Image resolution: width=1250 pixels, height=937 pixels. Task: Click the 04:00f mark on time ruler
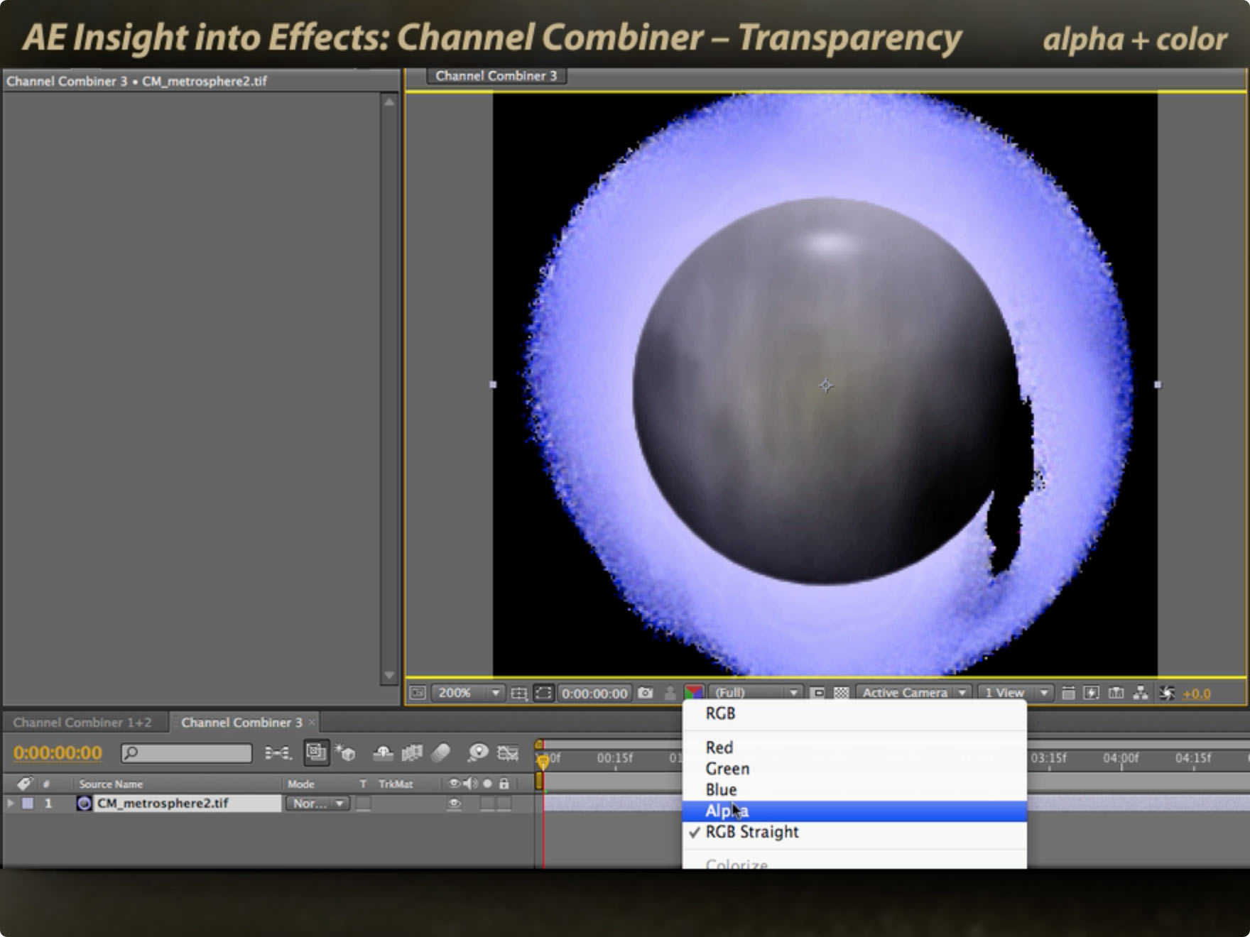(x=1121, y=758)
